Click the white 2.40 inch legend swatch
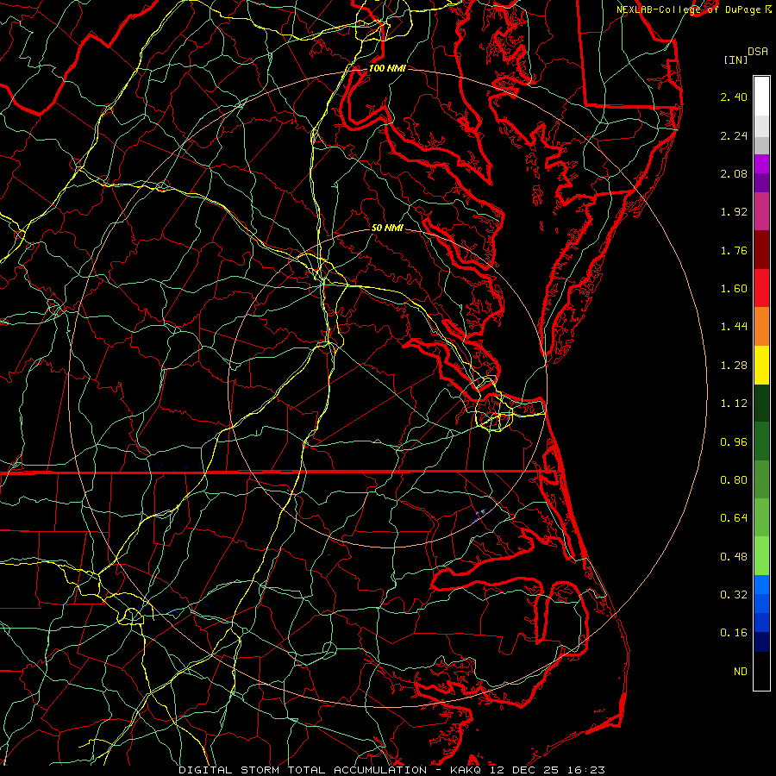This screenshot has height=776, width=776. click(761, 97)
